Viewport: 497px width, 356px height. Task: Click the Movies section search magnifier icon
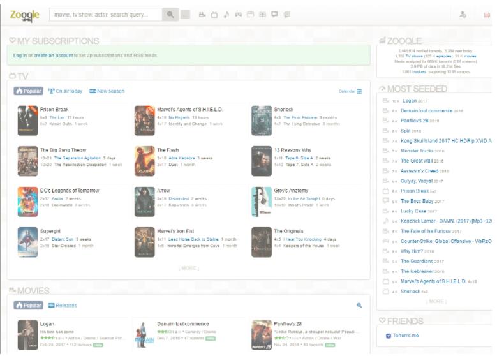tap(359, 305)
